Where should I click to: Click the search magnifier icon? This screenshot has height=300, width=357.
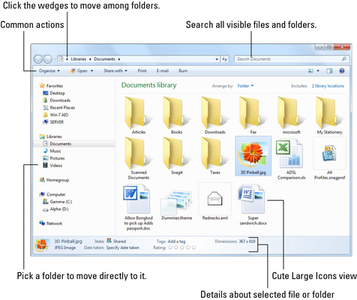coord(344,59)
